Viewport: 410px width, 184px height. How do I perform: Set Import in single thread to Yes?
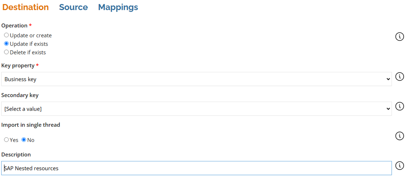7,140
